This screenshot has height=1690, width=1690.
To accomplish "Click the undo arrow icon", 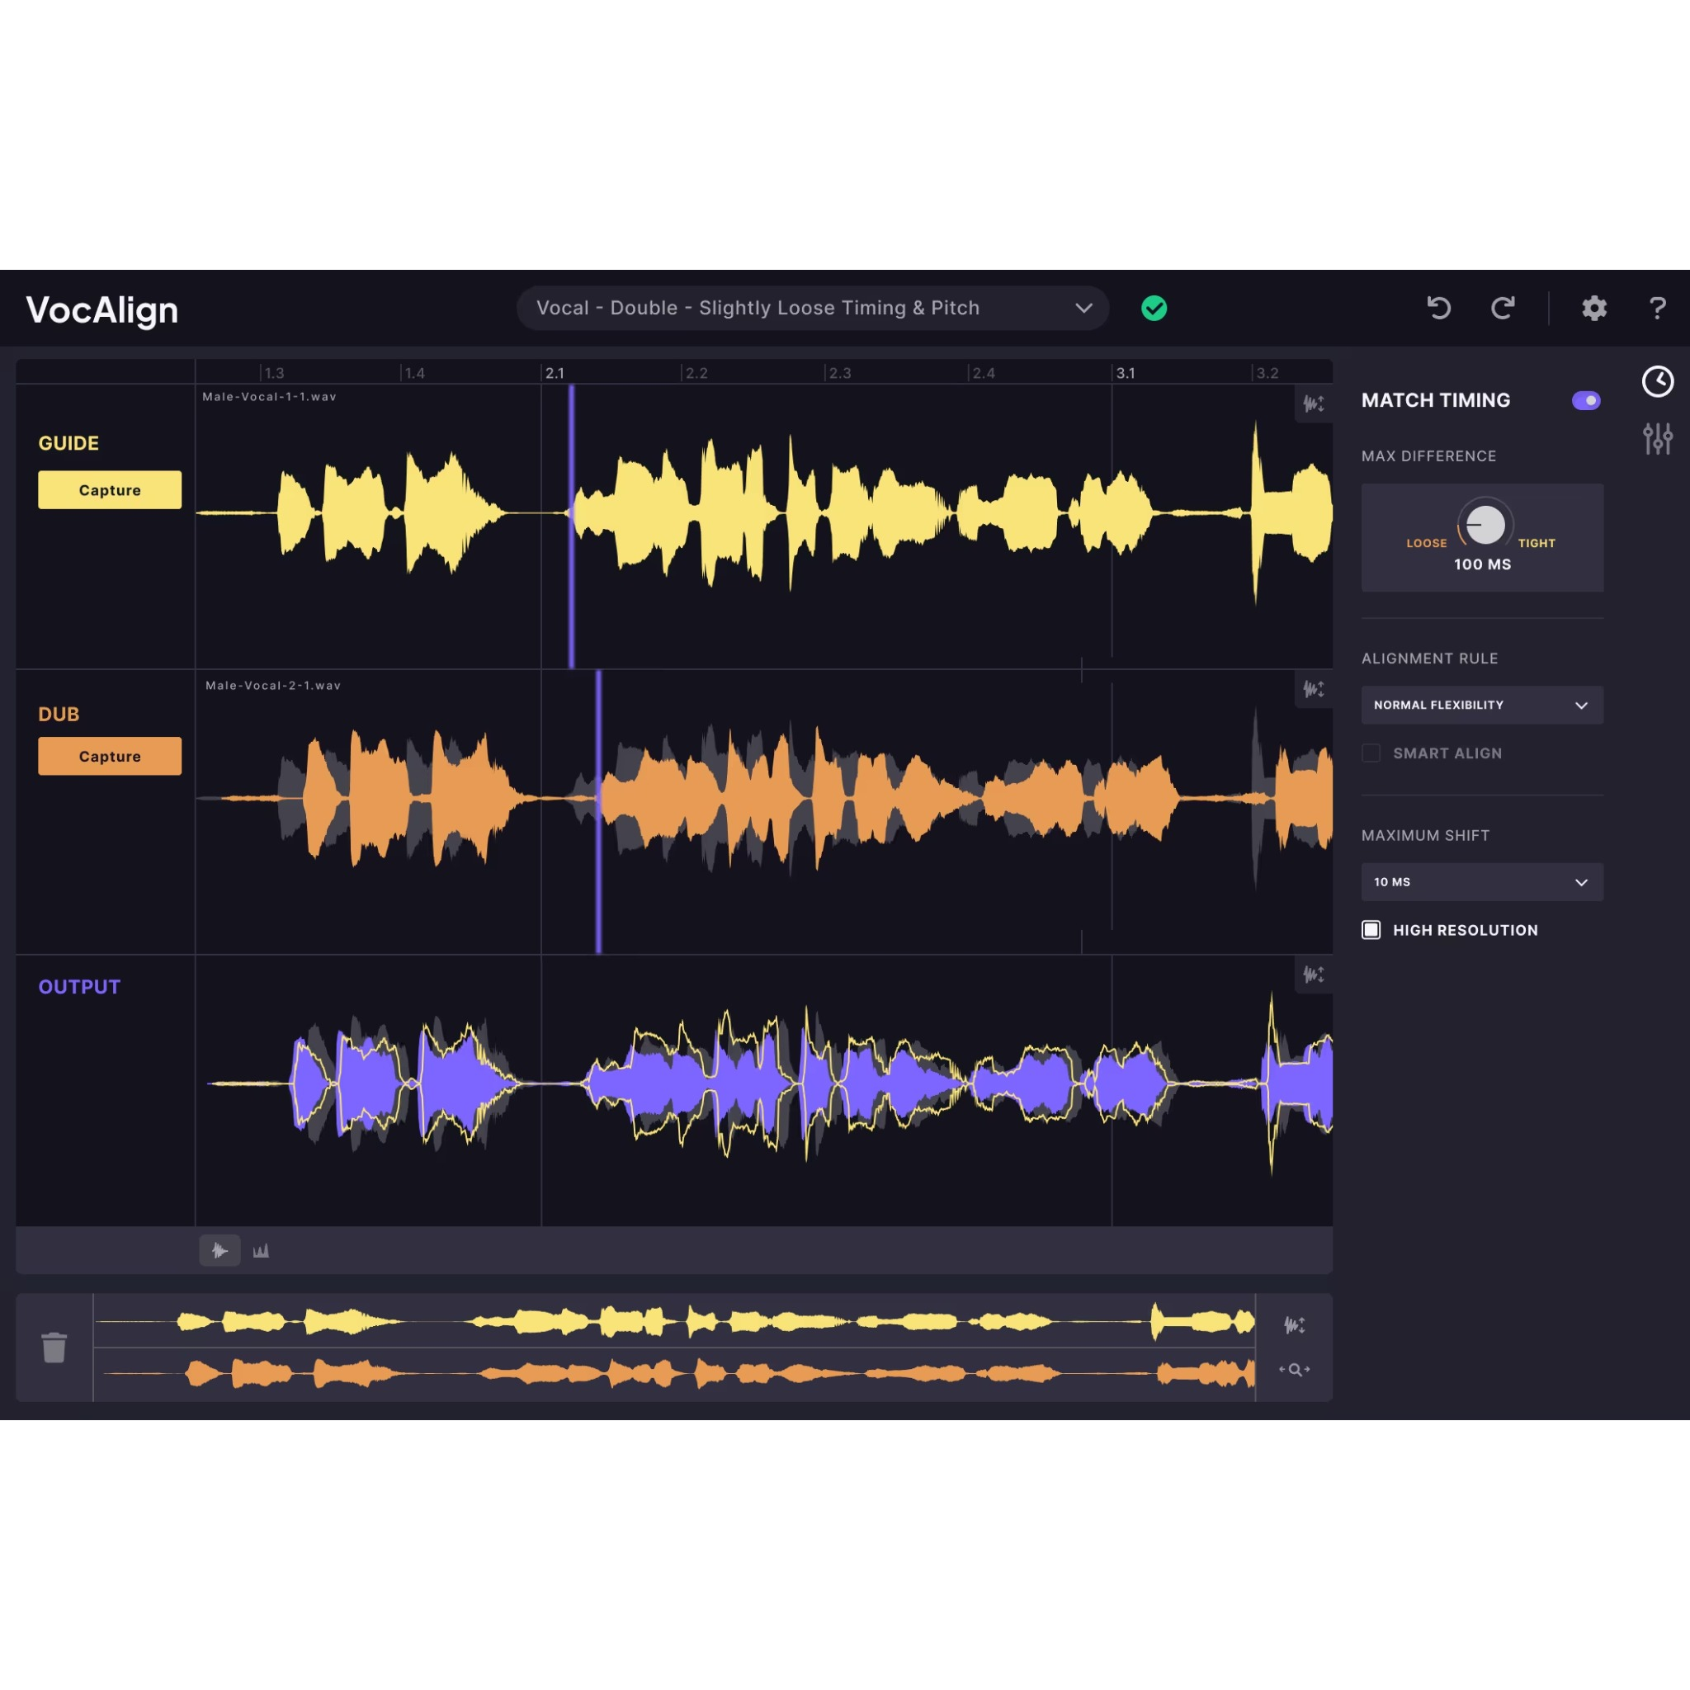I will [1439, 308].
